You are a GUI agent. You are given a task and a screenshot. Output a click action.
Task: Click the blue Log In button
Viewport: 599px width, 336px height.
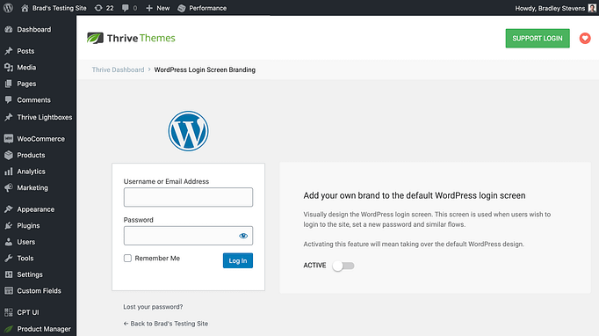tap(238, 260)
